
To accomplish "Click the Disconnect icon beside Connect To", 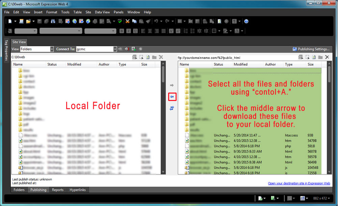I will coord(127,49).
